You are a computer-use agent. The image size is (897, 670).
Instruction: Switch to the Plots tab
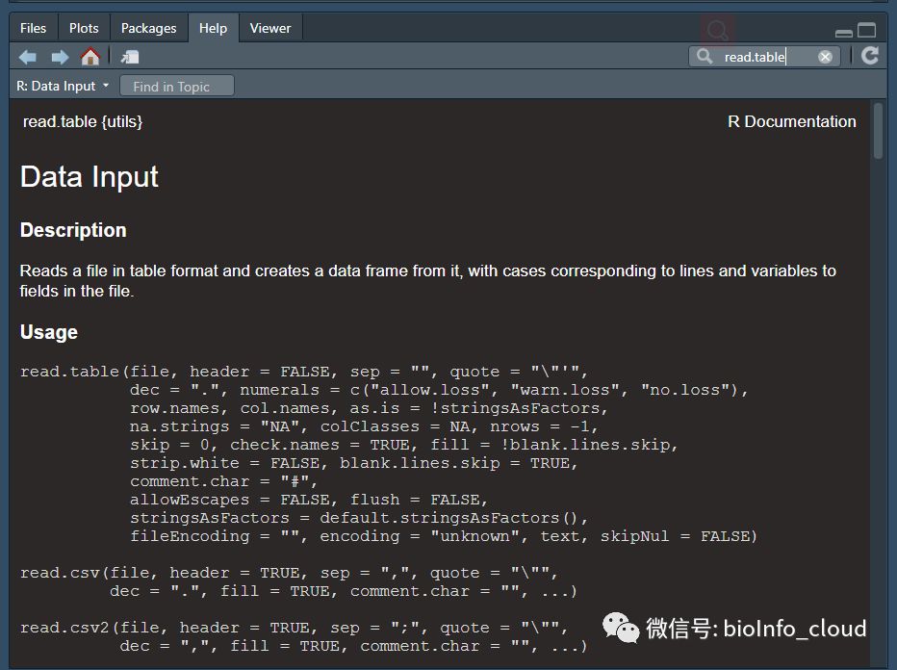coord(84,28)
